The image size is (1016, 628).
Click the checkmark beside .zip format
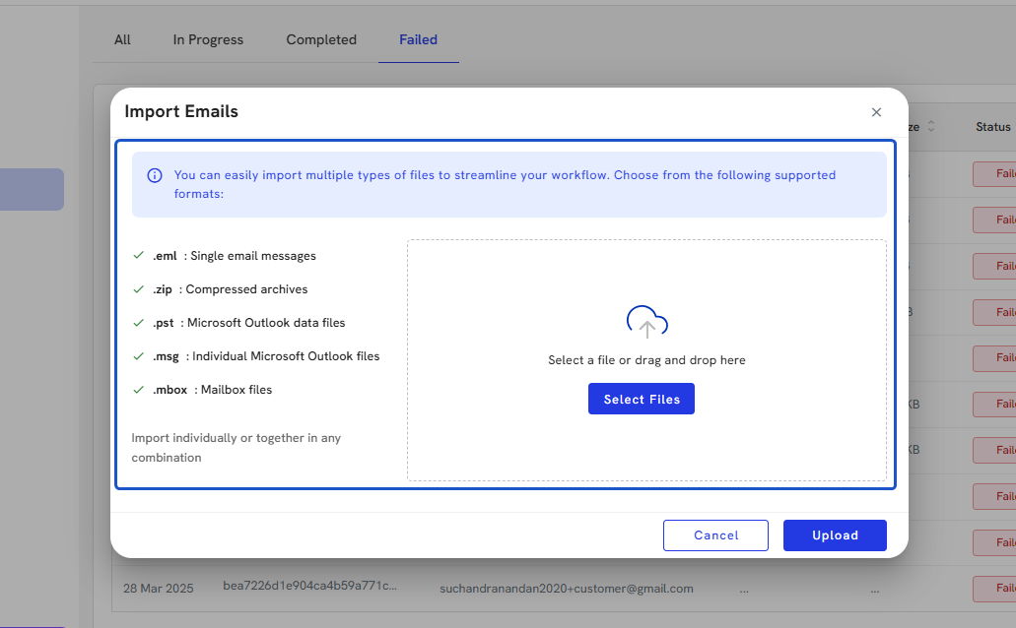click(139, 289)
